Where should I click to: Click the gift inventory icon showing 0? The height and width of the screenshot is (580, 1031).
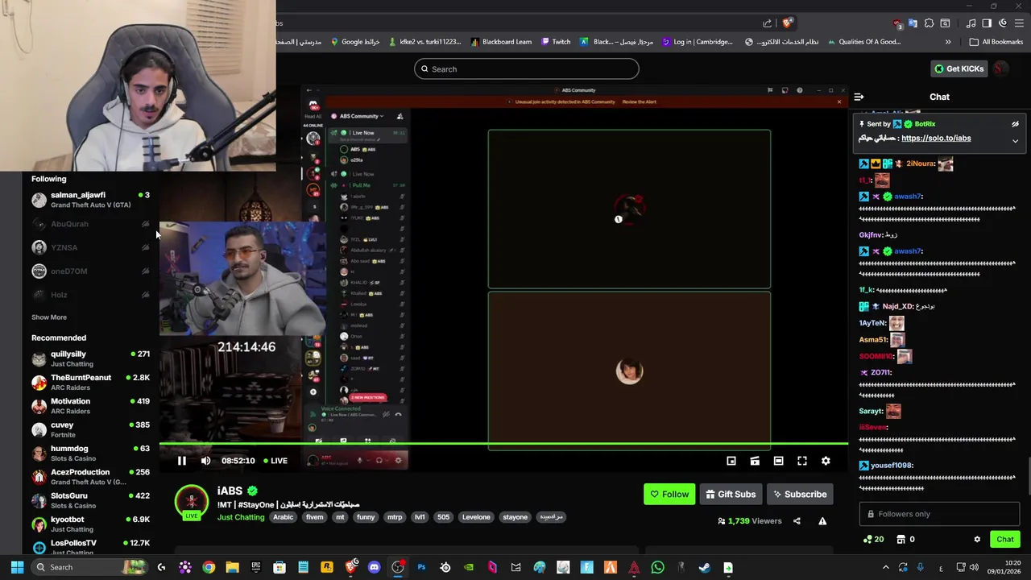click(x=905, y=540)
